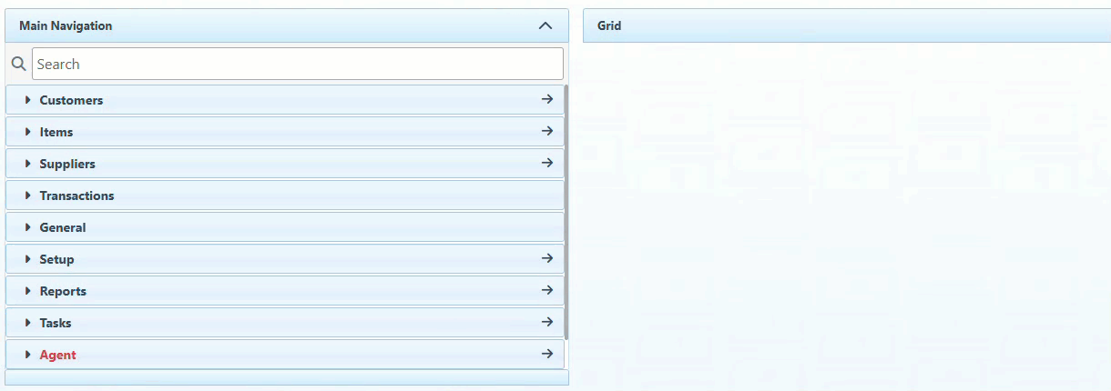Image resolution: width=1111 pixels, height=391 pixels.
Task: Click the arrow icon in the Agent row
Action: pyautogui.click(x=546, y=354)
